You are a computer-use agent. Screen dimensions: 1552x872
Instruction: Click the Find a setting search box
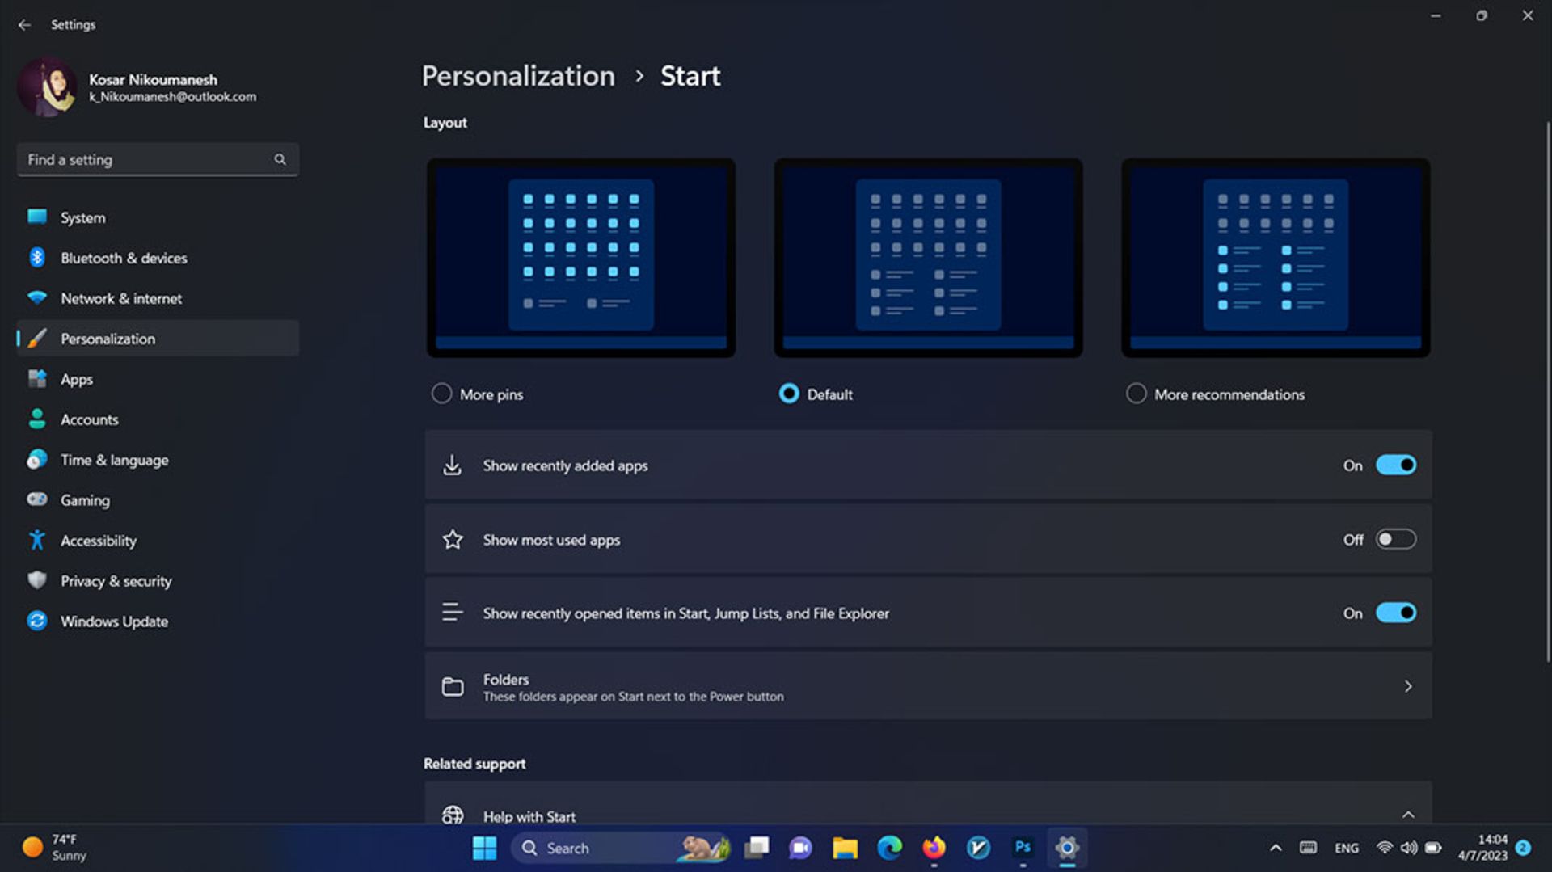tap(145, 159)
